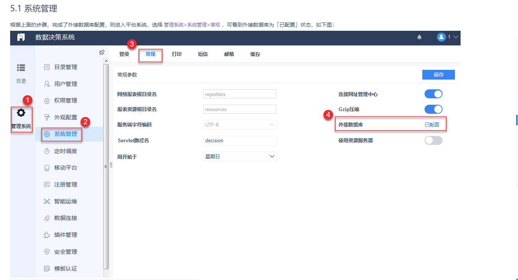This screenshot has height=280, width=518.
Task: Open 外观配置 menu text
Action: [x=66, y=117]
